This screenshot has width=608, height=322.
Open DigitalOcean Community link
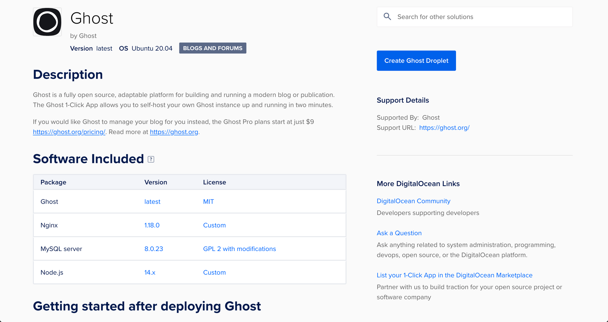pos(413,201)
